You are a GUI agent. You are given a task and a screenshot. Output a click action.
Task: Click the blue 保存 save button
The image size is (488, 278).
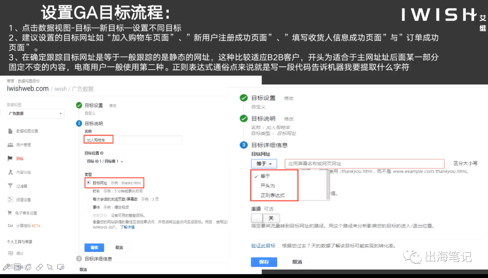(x=263, y=262)
